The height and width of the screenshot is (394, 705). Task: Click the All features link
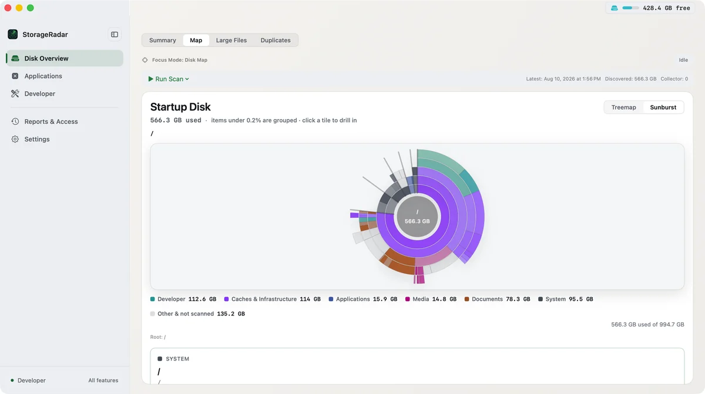(103, 380)
